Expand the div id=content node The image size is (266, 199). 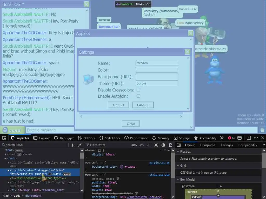[x=8, y=170]
